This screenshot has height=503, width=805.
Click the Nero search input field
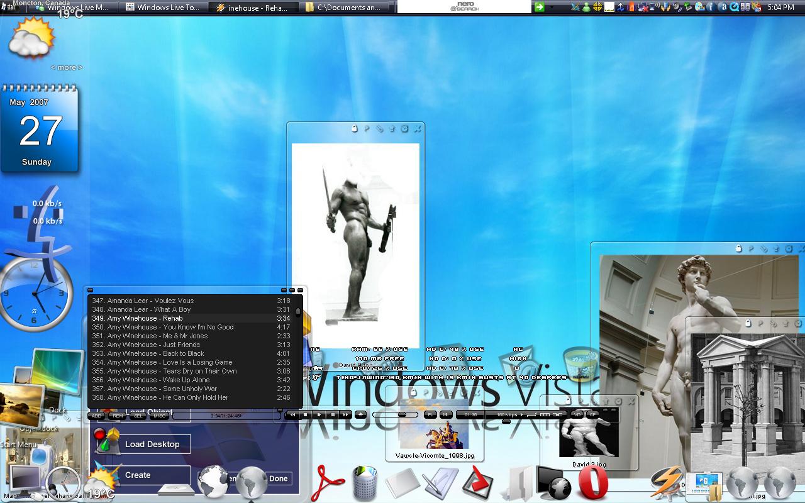464,7
